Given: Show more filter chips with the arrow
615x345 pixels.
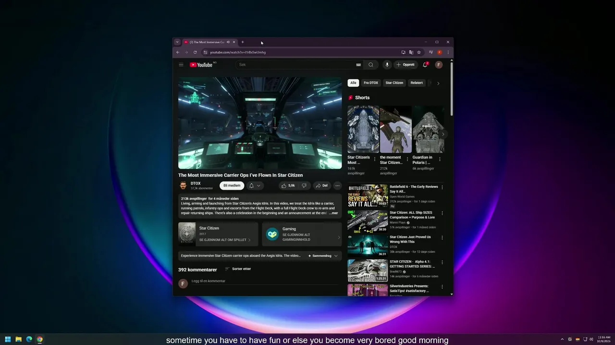Looking at the screenshot, I should [438, 83].
